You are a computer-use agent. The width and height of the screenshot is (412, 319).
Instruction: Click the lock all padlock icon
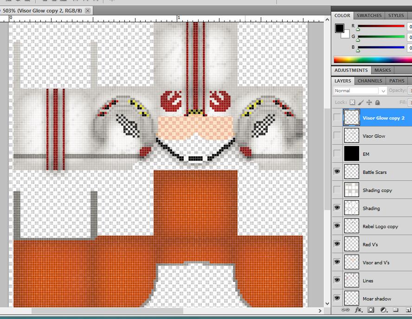(x=378, y=102)
